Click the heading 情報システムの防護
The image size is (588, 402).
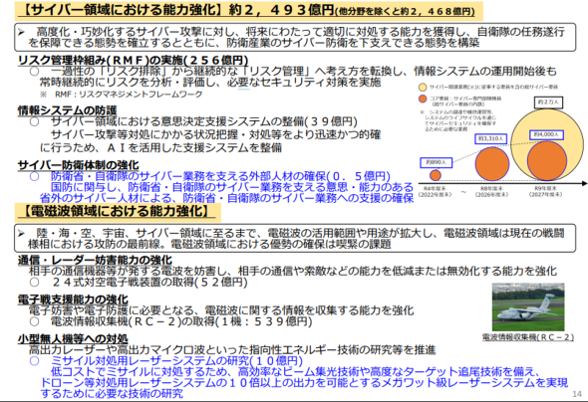coord(67,110)
